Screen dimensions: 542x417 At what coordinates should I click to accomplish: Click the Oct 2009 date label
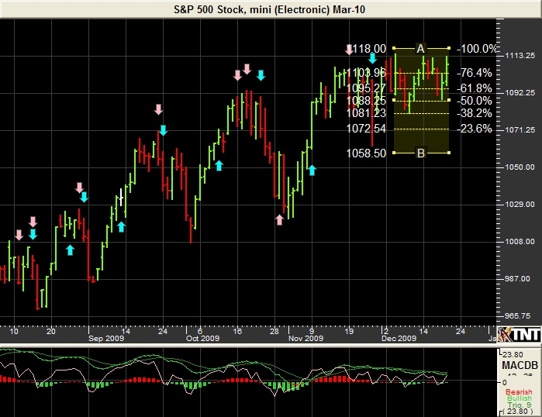point(202,338)
